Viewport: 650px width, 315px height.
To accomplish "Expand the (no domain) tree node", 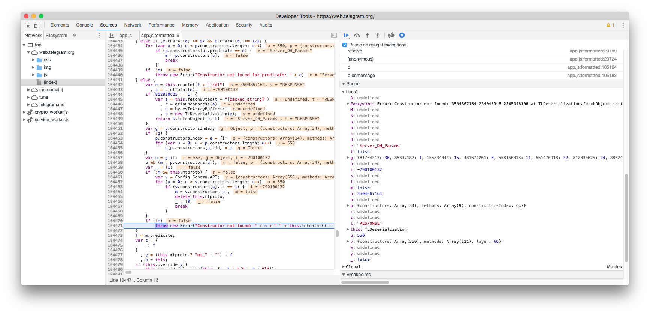I will [28, 90].
